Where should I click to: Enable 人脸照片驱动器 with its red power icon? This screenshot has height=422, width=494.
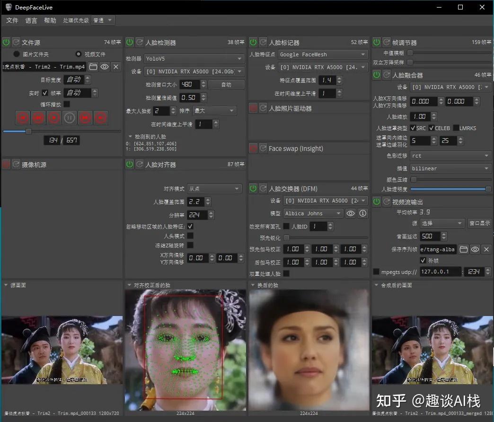click(253, 108)
